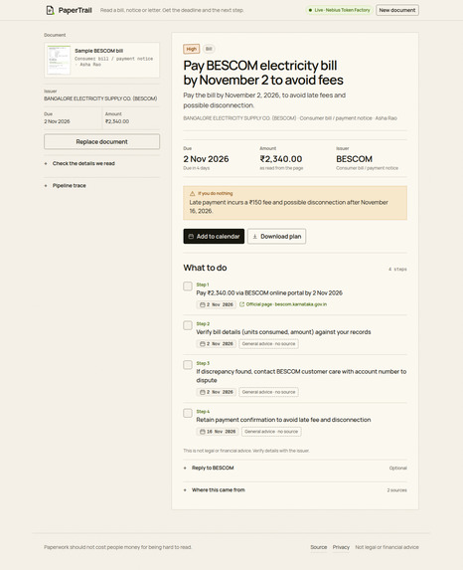Click the Live Nebius Token Factory status badge
Screen dimensions: 463x570
point(339,10)
